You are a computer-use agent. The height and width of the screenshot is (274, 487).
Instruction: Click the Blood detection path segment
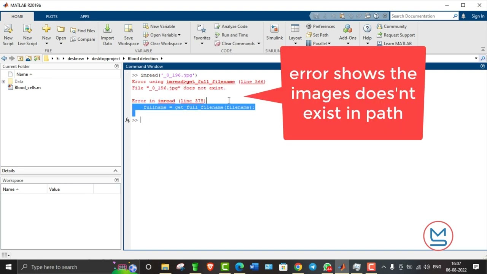coord(143,59)
